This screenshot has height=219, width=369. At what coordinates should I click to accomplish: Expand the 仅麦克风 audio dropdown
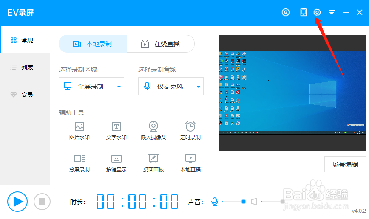coord(171,86)
